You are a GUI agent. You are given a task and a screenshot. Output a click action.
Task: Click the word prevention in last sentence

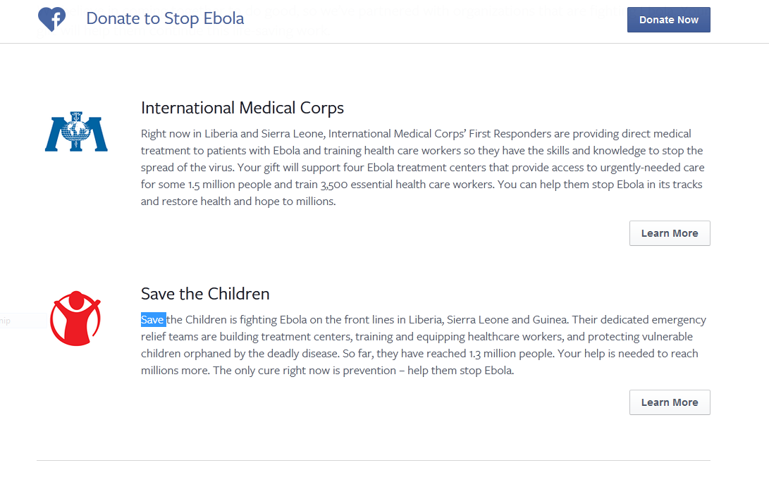pyautogui.click(x=369, y=371)
